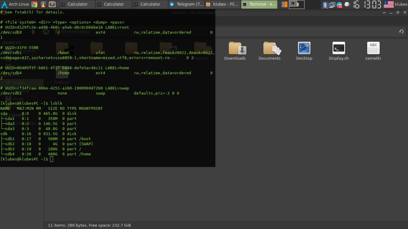Select the Terminal taskbar button

(x=259, y=4)
